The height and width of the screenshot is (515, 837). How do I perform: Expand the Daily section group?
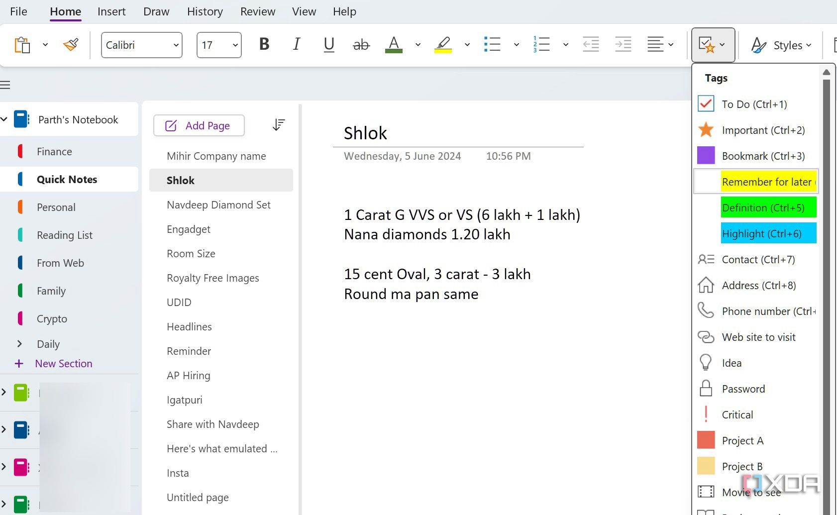(x=19, y=344)
